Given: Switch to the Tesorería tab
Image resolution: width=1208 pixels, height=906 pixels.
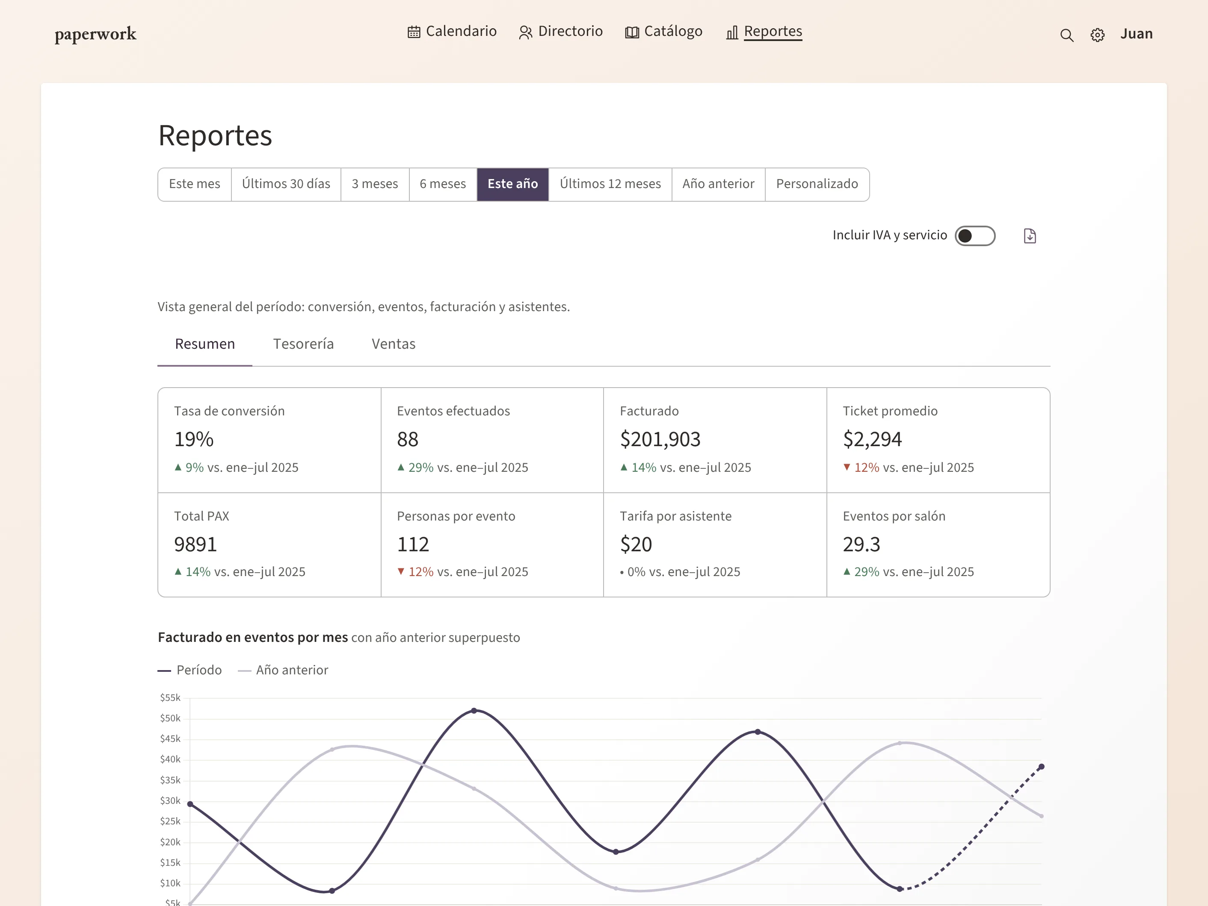Looking at the screenshot, I should pos(303,344).
